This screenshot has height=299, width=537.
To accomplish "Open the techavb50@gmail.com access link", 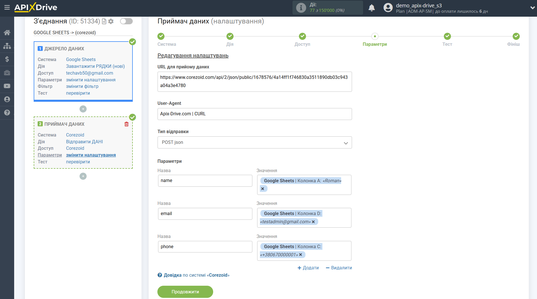I will 89,73.
